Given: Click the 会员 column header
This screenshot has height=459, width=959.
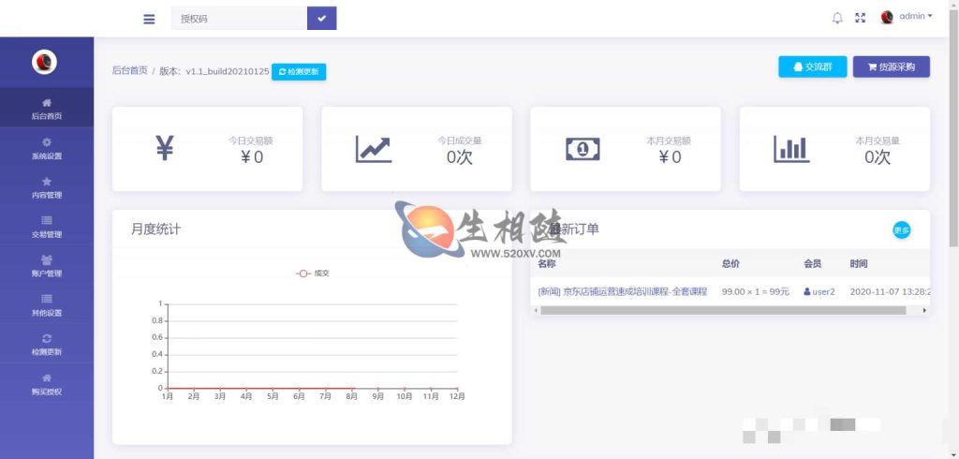Looking at the screenshot, I should point(813,264).
